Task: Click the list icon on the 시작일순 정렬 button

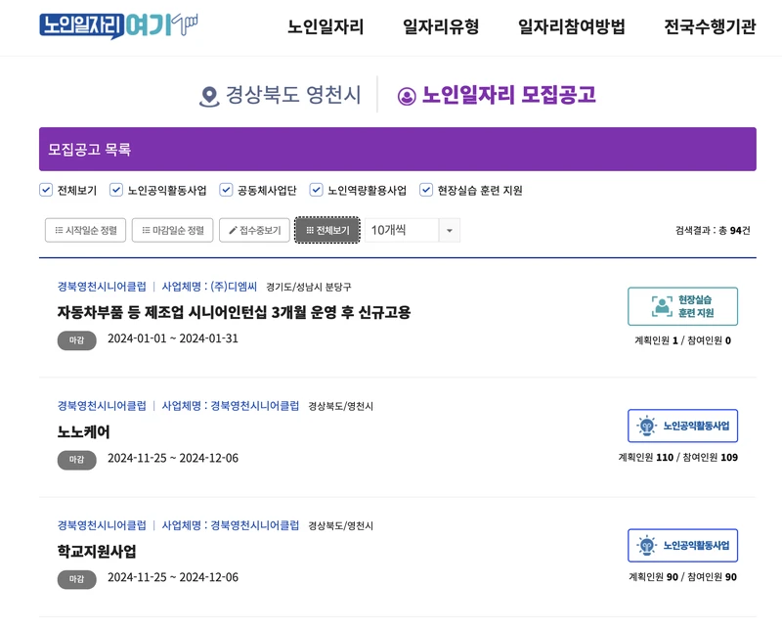Action: [58, 229]
